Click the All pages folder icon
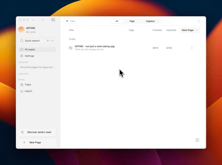 22,49
